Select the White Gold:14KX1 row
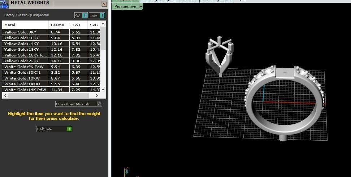Screen dimensions: 351x177 click(51, 84)
